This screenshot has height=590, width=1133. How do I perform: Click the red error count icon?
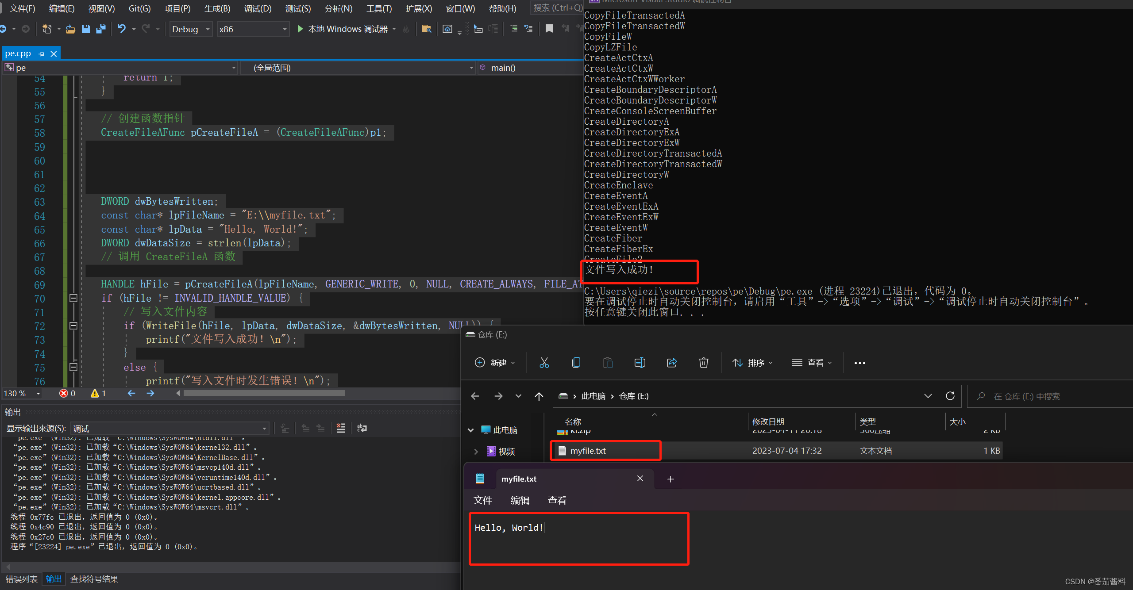[64, 393]
